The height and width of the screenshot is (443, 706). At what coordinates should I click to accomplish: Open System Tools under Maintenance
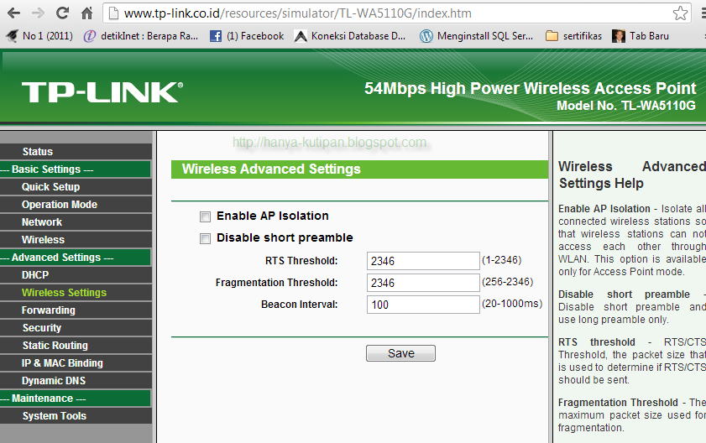[76, 416]
